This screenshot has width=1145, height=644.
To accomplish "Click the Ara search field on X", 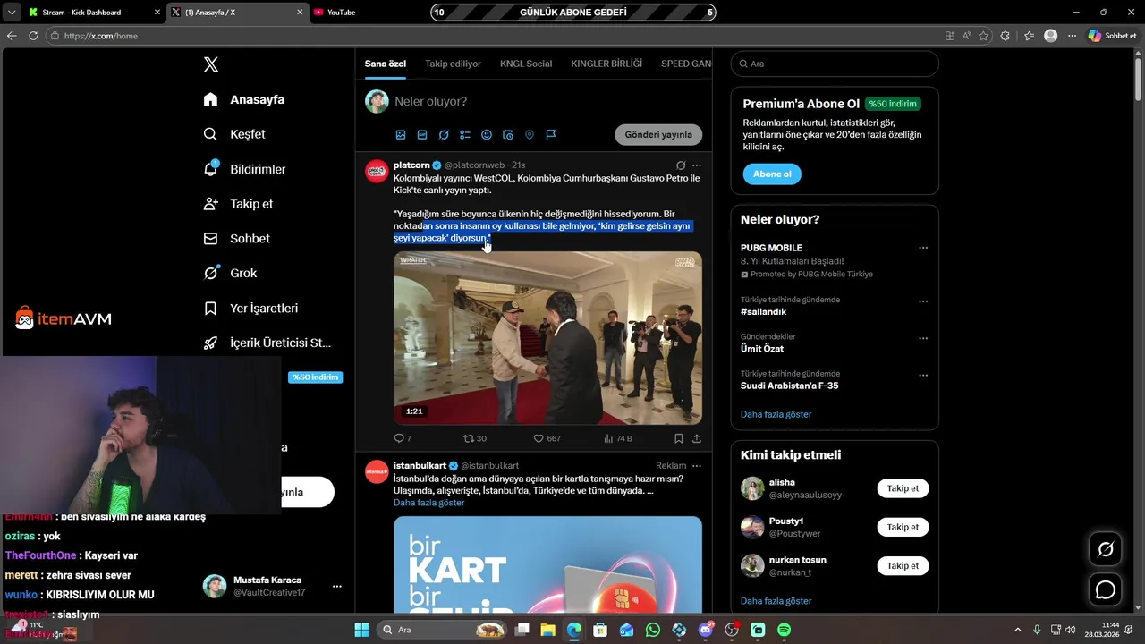I will coord(835,64).
